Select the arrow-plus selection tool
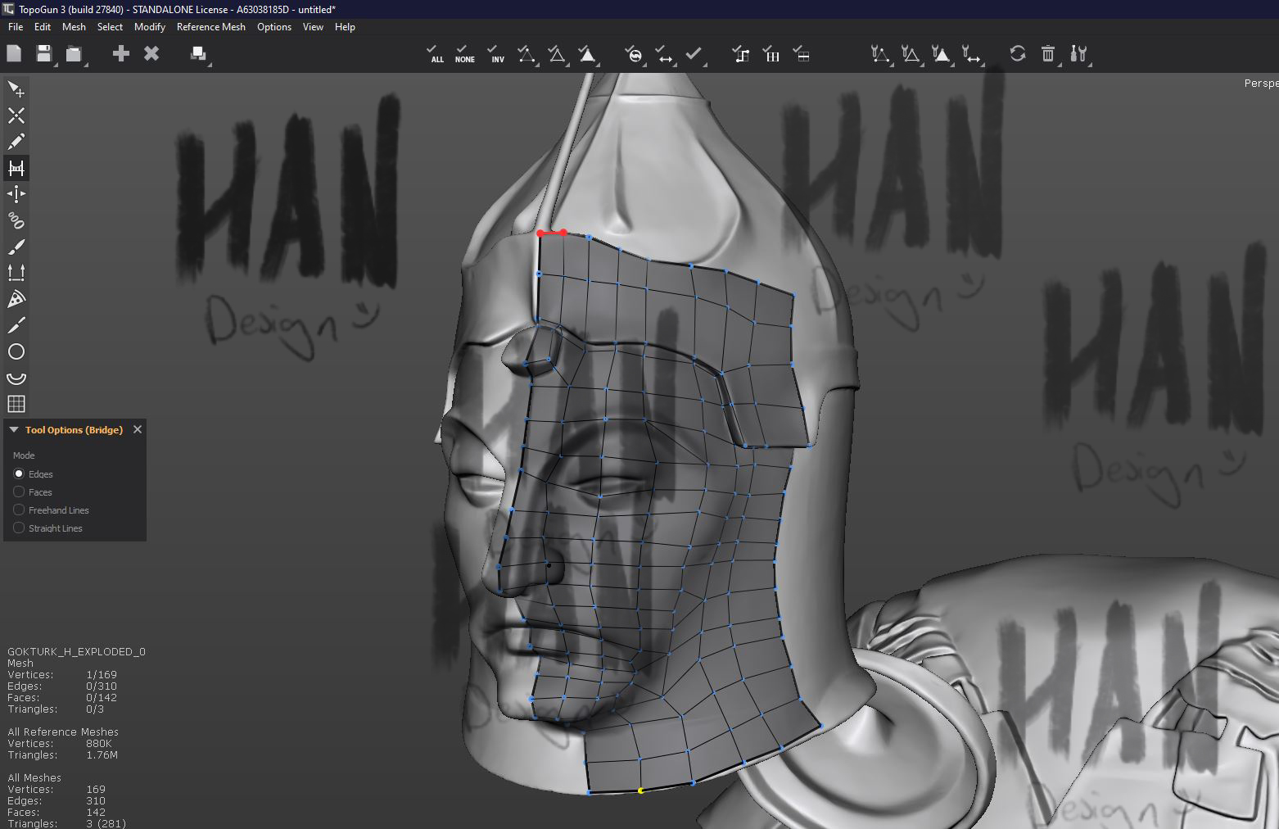The image size is (1279, 829). click(16, 89)
